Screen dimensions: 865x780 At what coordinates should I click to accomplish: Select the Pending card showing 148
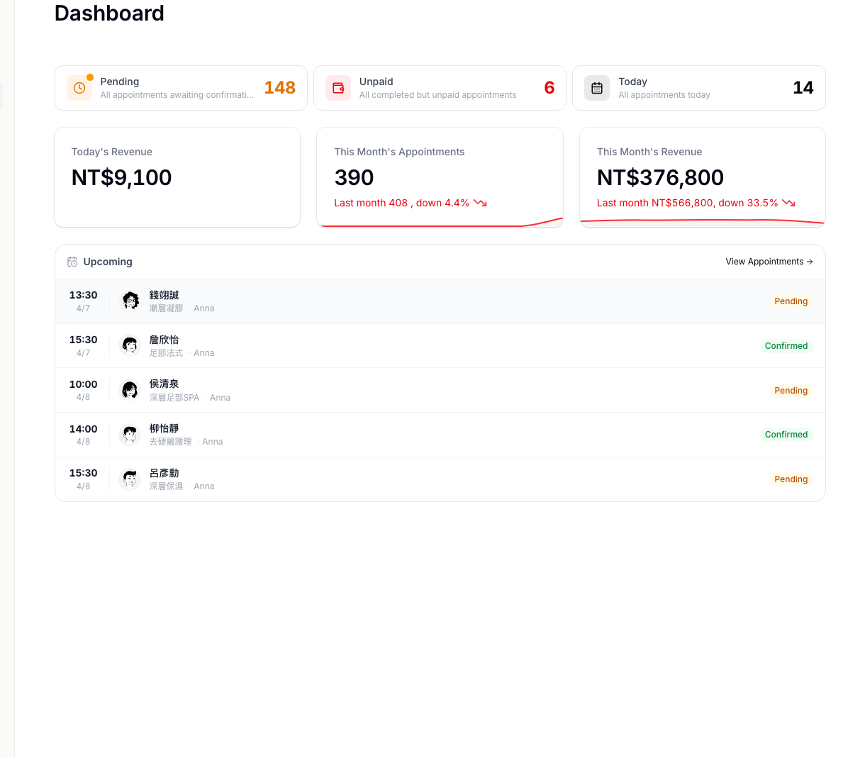click(181, 87)
